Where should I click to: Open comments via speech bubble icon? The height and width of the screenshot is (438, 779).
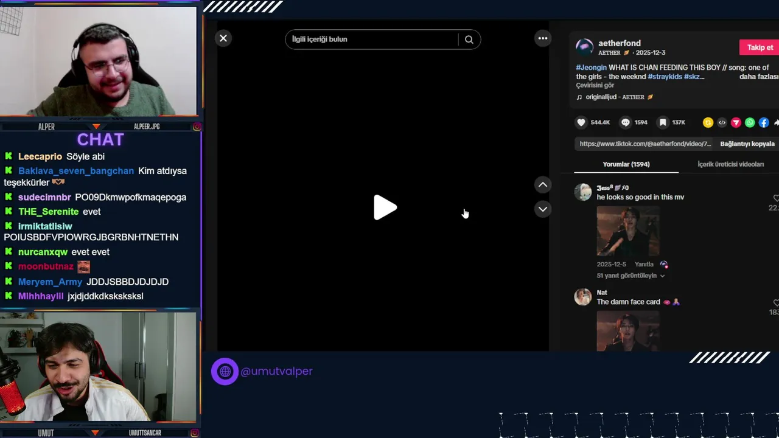(x=626, y=122)
